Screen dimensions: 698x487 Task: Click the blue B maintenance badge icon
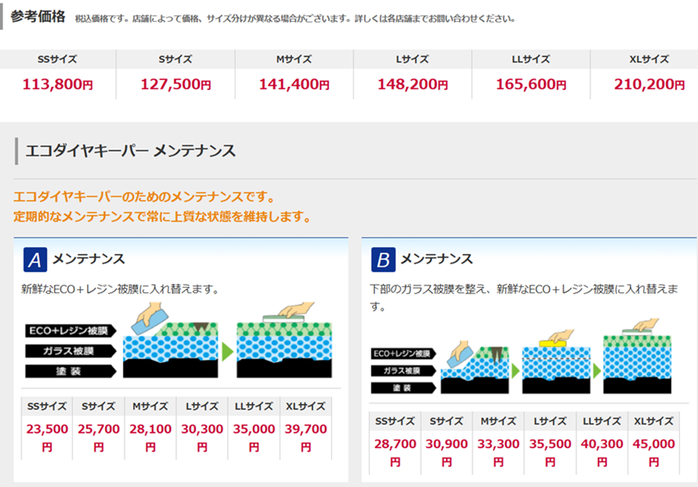coord(383,260)
